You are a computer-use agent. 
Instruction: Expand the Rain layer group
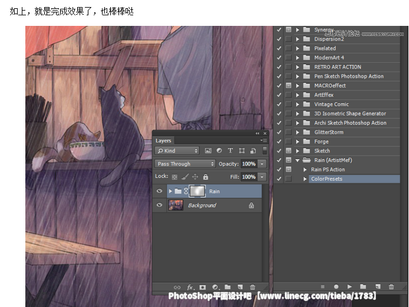[x=170, y=191]
